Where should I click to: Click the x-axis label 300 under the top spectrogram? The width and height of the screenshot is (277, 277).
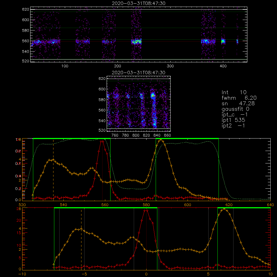170,66
